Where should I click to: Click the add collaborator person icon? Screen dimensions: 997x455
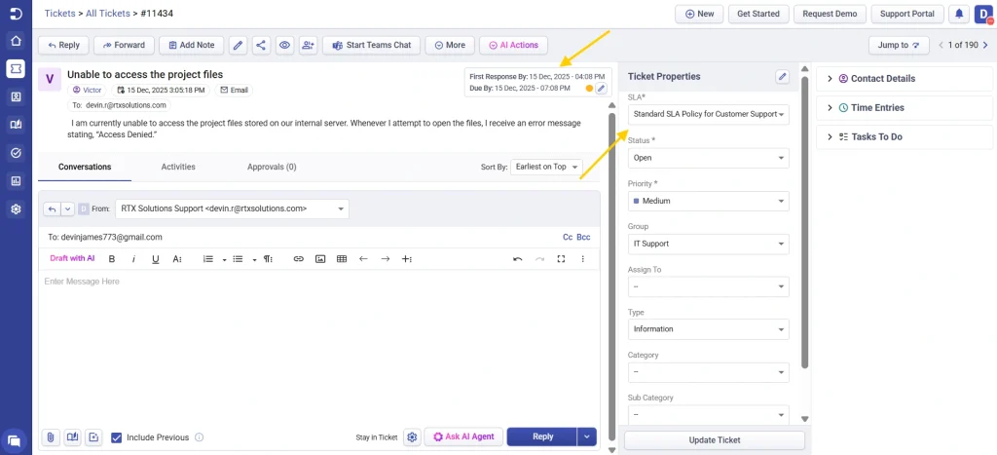(309, 45)
